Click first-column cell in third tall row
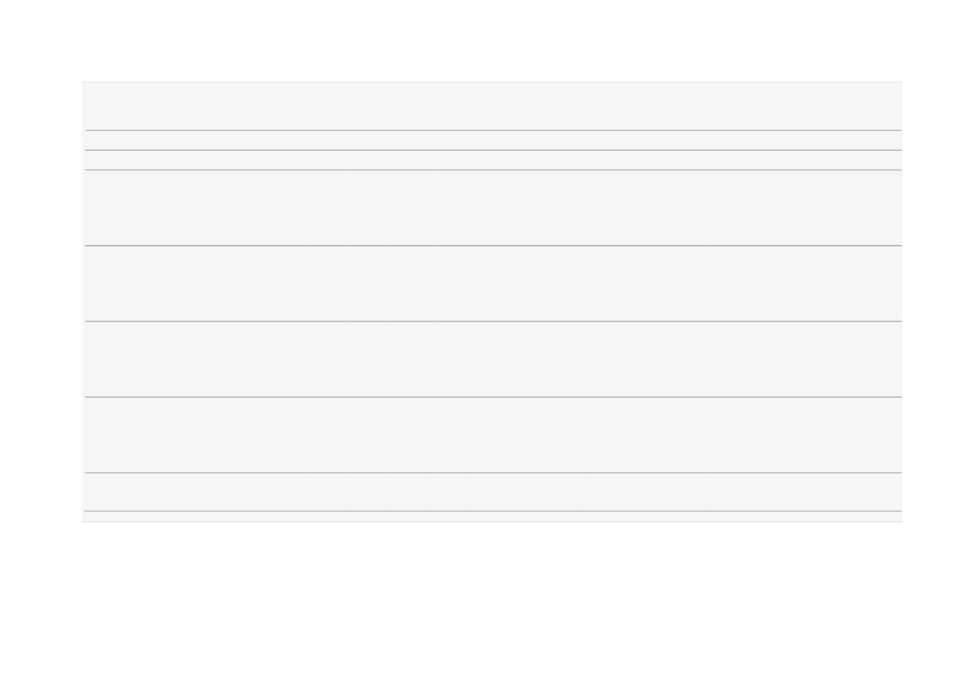This screenshot has width=975, height=689. 195,359
